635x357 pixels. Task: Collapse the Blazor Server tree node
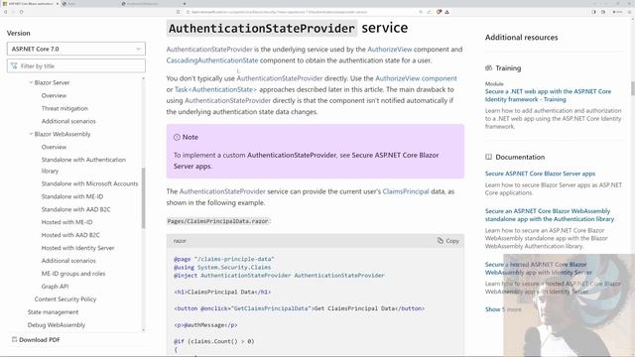tap(31, 82)
